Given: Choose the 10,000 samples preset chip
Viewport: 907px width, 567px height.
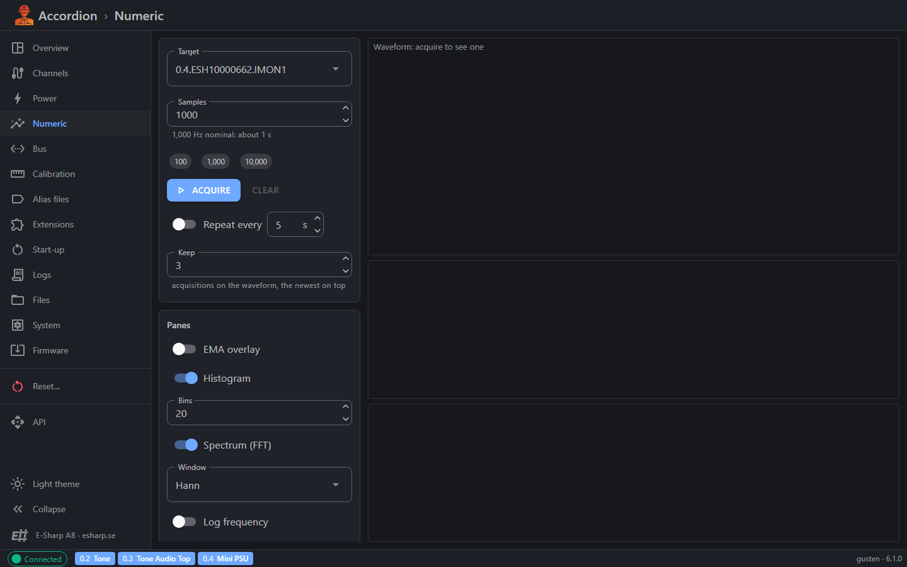Looking at the screenshot, I should (x=256, y=162).
